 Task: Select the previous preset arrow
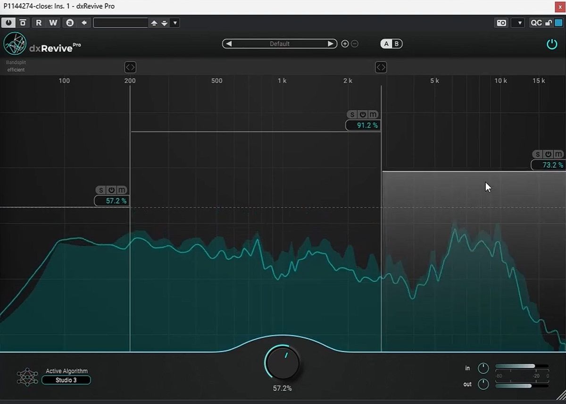[x=229, y=44]
